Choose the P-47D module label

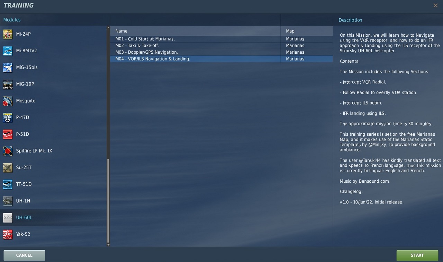pos(22,117)
